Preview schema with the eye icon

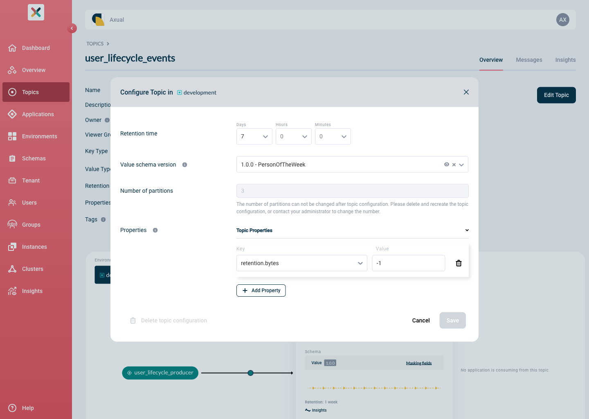[x=447, y=164]
